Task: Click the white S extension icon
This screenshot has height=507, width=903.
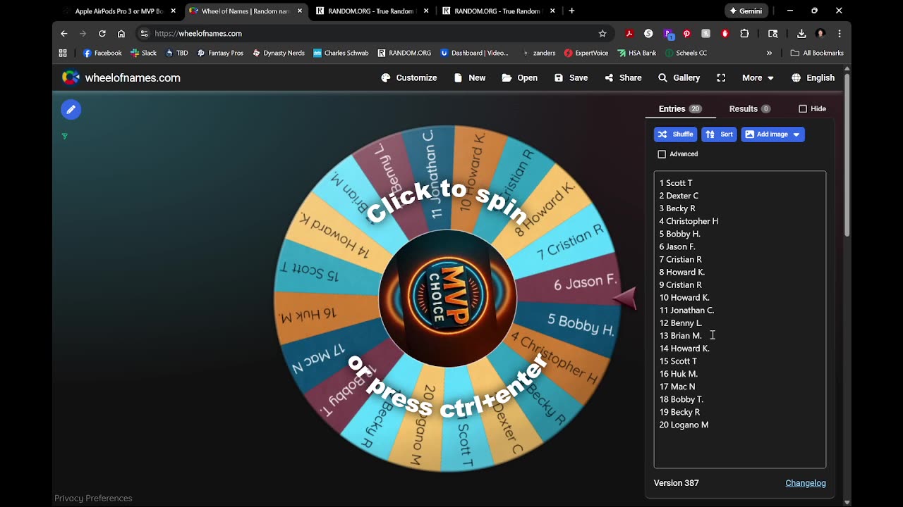Action: pyautogui.click(x=648, y=33)
